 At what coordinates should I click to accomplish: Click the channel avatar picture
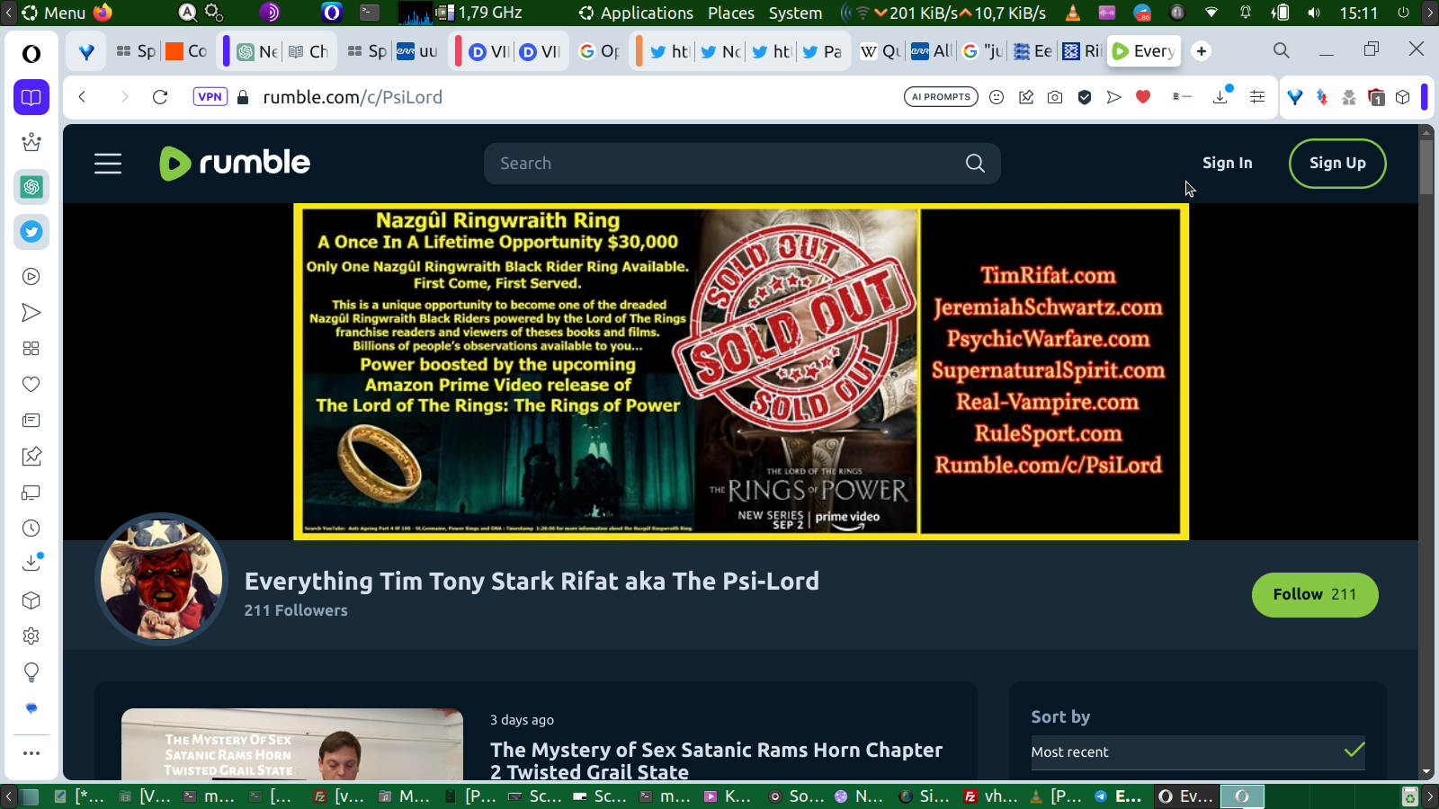(162, 579)
